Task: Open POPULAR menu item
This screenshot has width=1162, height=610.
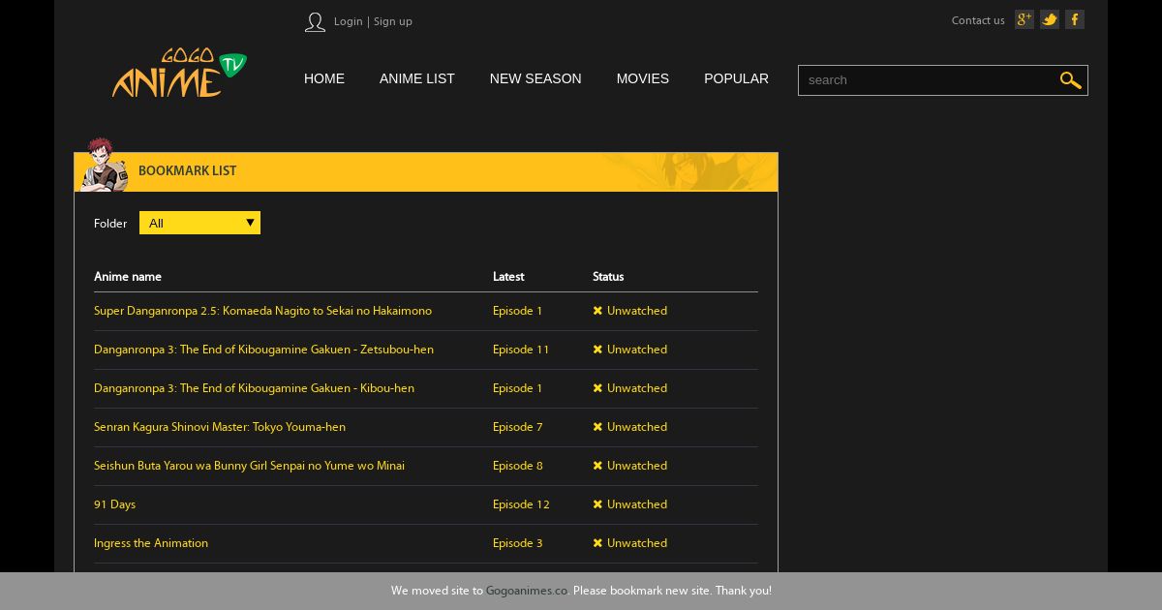Action: (736, 78)
